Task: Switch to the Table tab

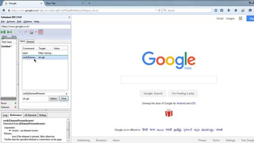Action: pyautogui.click(x=22, y=41)
